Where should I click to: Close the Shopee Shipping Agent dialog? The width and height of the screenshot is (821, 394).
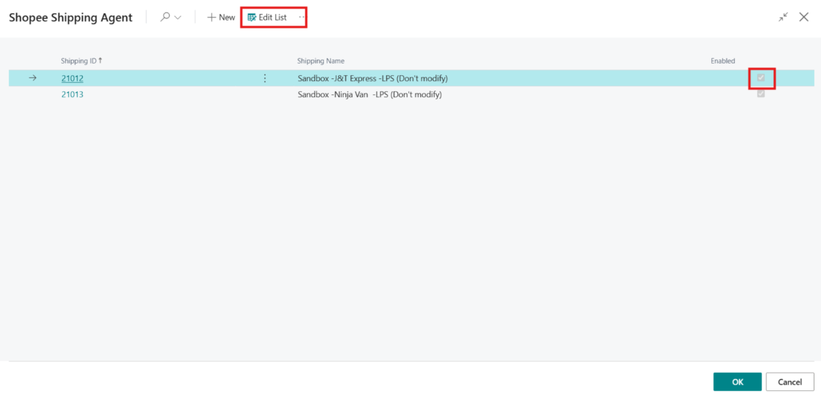tap(803, 18)
